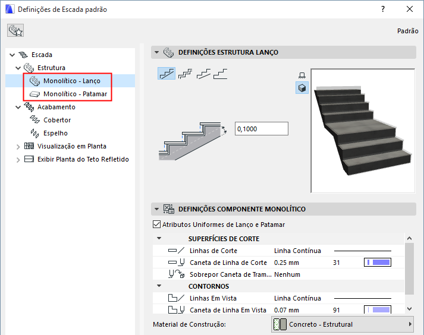Open the stair Favorites star button
The height and width of the screenshot is (335, 424).
click(x=15, y=30)
